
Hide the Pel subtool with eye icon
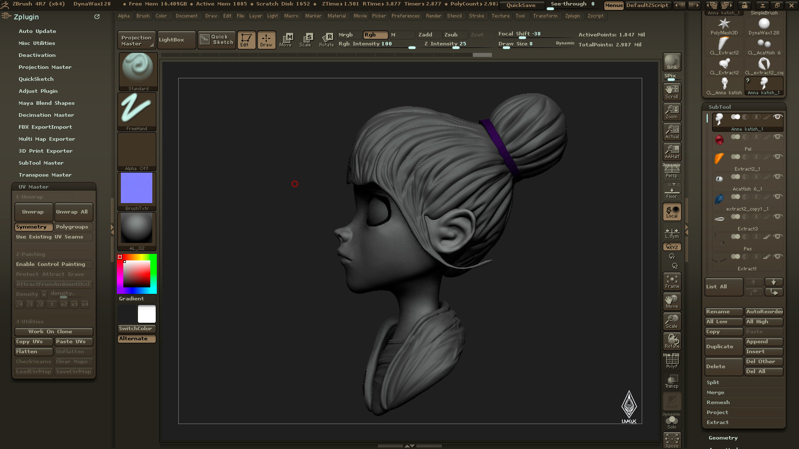tap(777, 137)
